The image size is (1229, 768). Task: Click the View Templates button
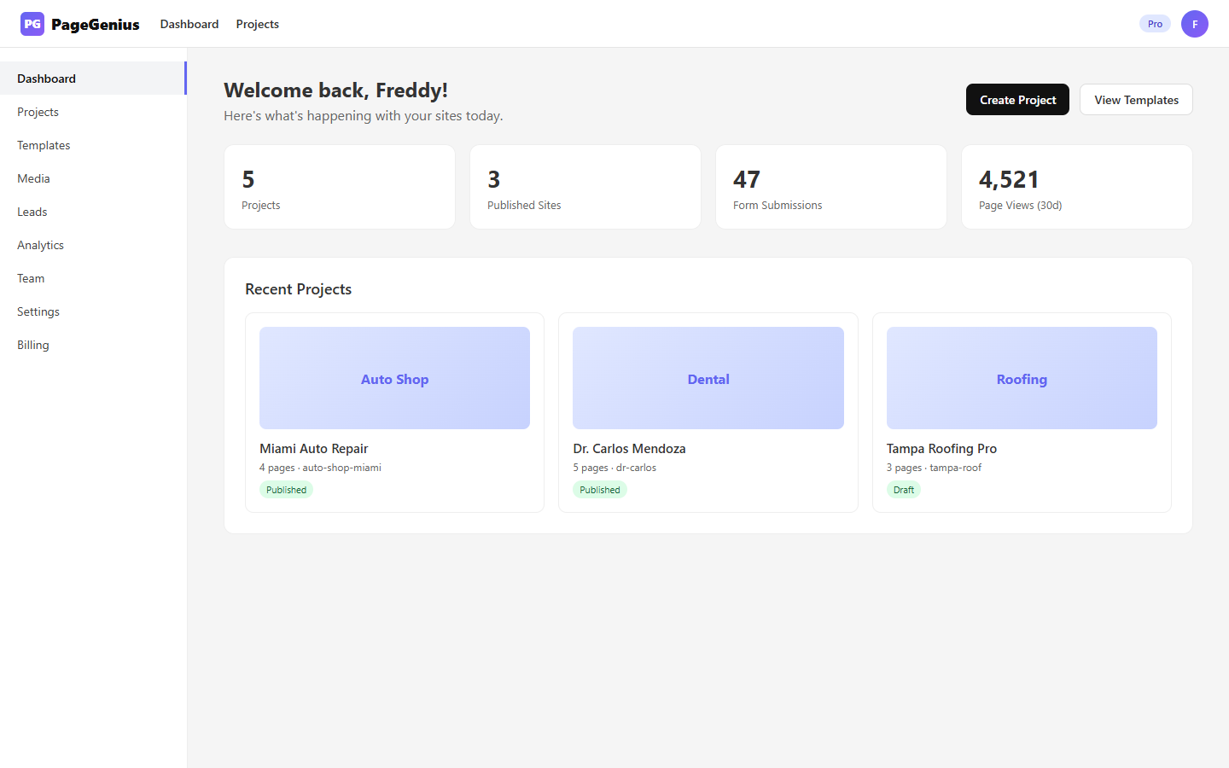point(1136,100)
